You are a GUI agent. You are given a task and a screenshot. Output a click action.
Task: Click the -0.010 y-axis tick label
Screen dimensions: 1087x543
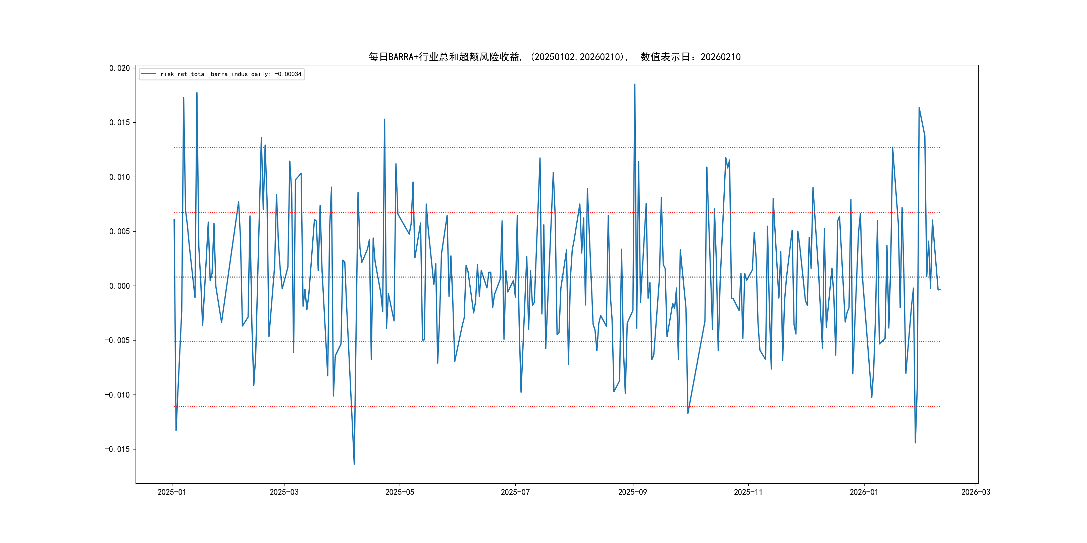pos(117,395)
